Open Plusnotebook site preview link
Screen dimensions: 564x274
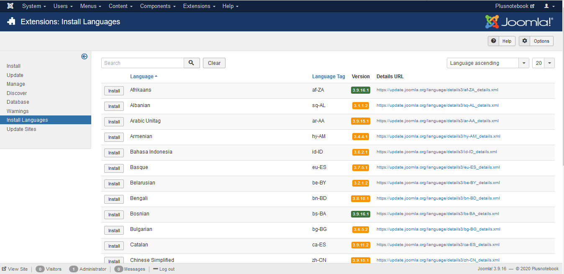click(514, 6)
